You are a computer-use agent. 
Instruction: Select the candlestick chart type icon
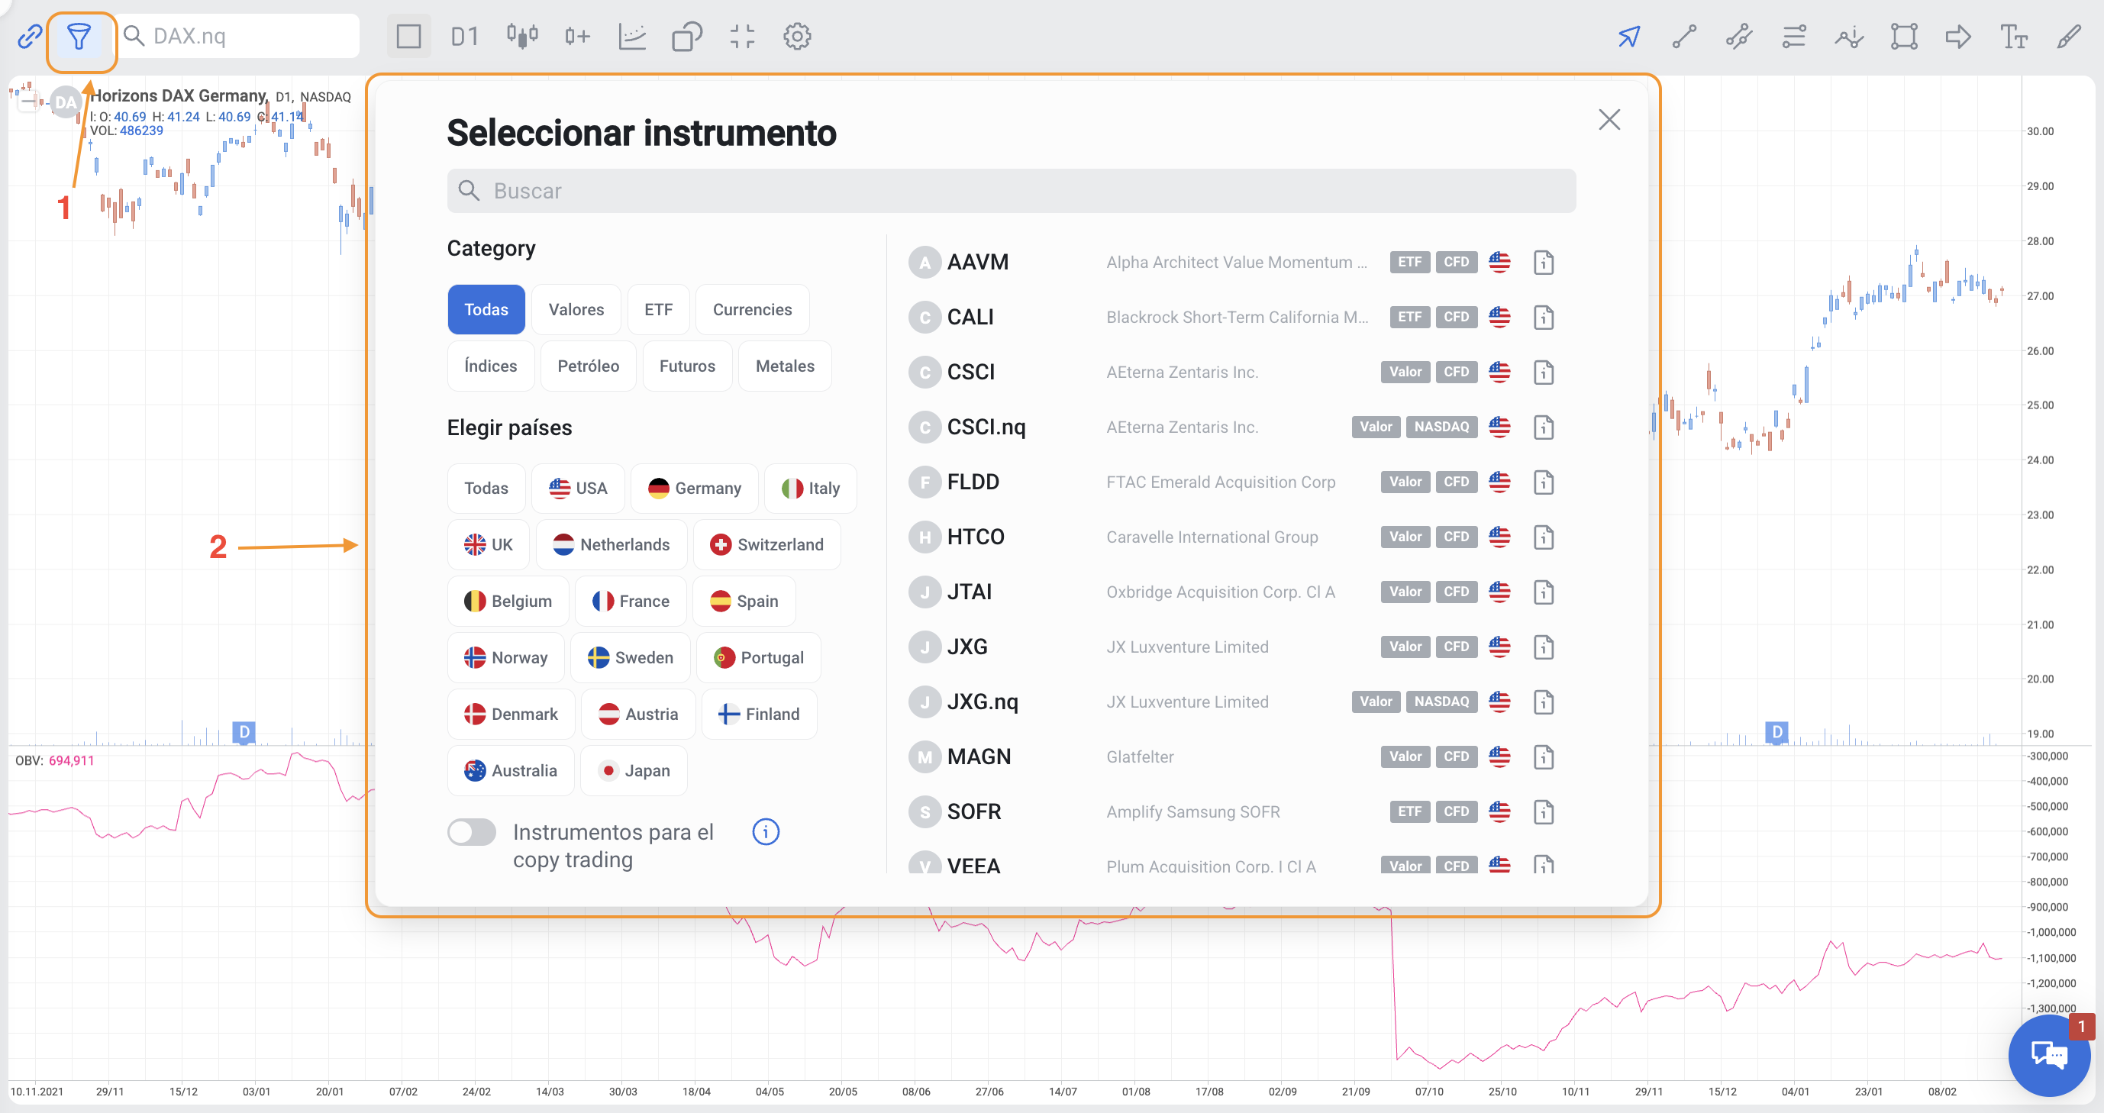pyautogui.click(x=522, y=37)
